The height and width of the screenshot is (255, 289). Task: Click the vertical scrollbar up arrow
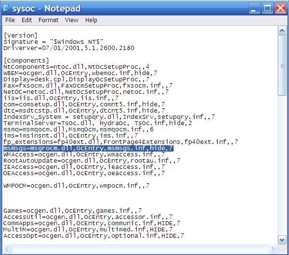pyautogui.click(x=282, y=31)
